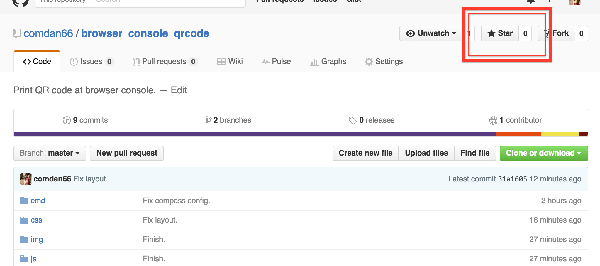
Task: Click the repository book icon beside comdan66
Action: (17, 33)
